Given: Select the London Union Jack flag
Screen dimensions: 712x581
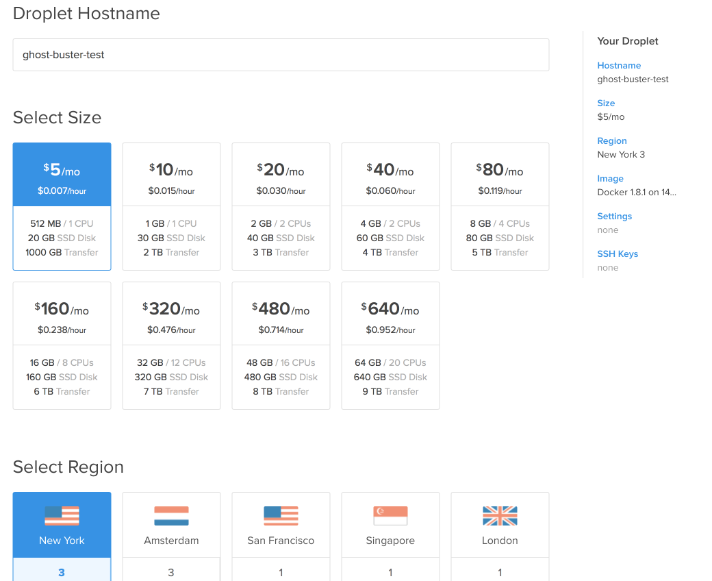Looking at the screenshot, I should (500, 516).
